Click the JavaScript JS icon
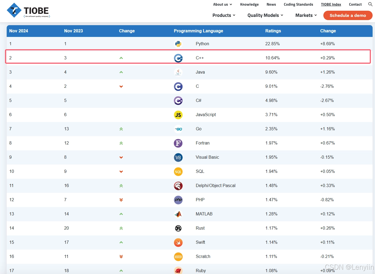 coord(178,115)
